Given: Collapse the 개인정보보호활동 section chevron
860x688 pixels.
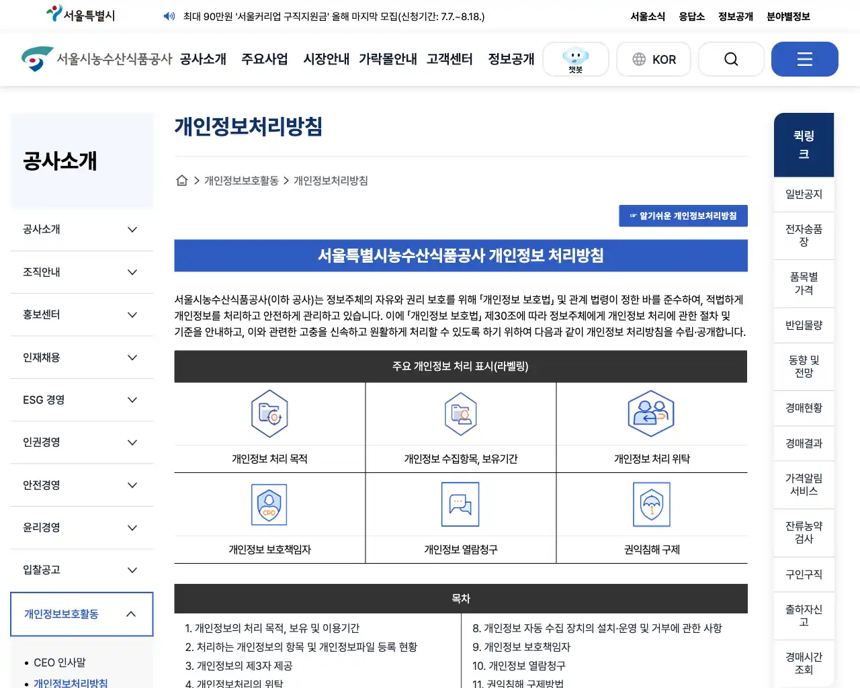Looking at the screenshot, I should pyautogui.click(x=131, y=614).
